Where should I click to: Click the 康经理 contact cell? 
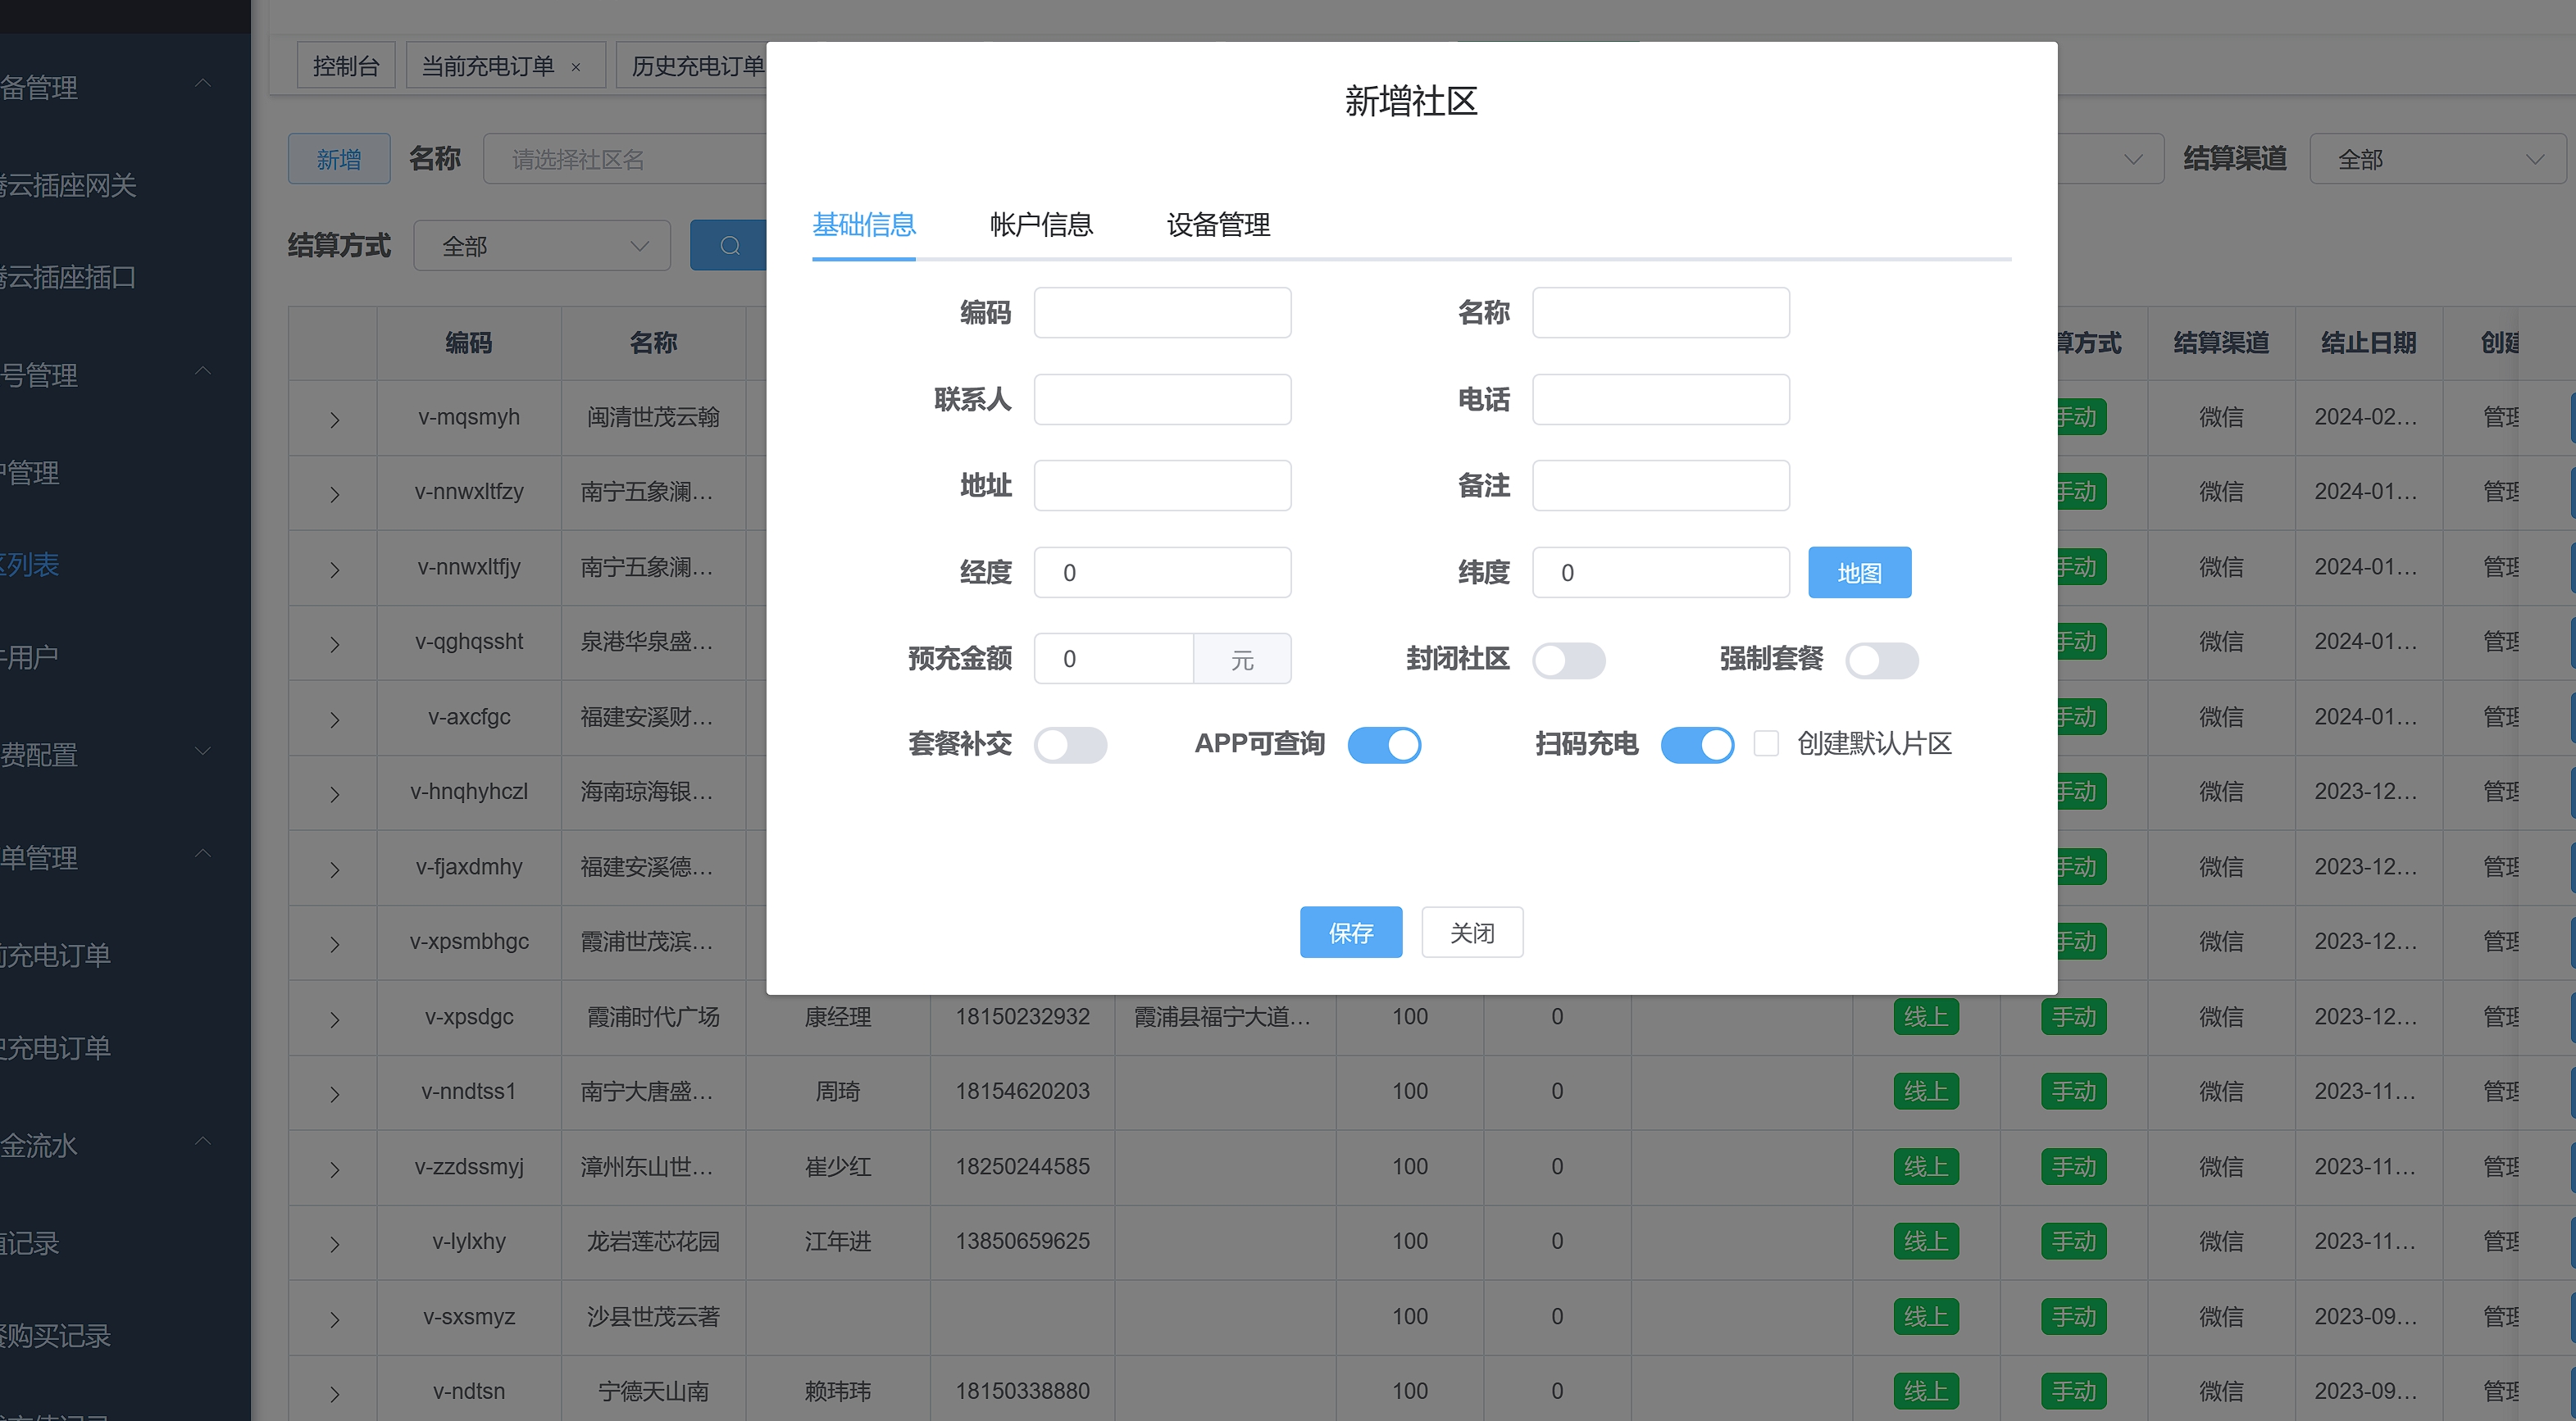(838, 1016)
